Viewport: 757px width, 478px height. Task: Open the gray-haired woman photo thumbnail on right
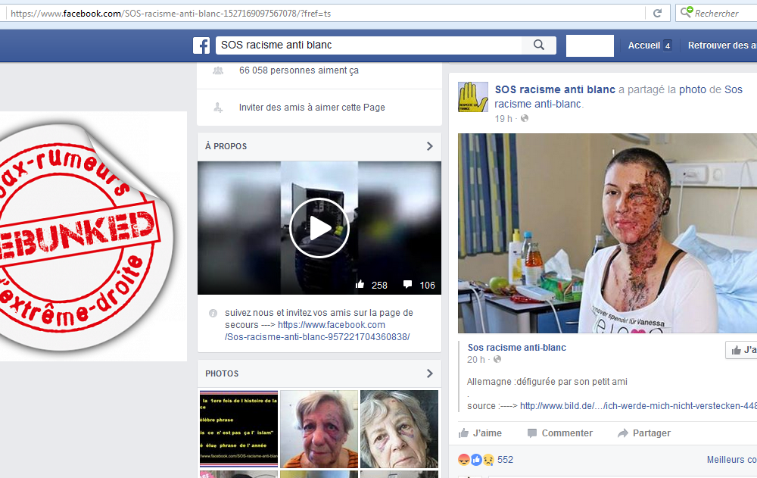tap(399, 429)
